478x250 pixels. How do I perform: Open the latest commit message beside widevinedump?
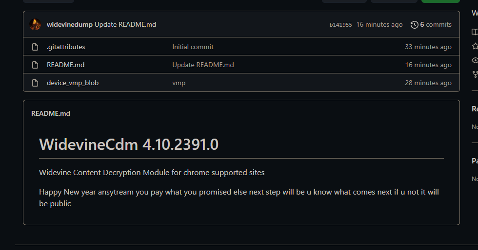point(125,24)
